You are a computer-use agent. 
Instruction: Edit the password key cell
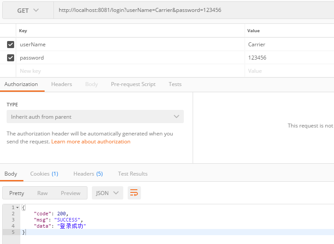pos(130,58)
